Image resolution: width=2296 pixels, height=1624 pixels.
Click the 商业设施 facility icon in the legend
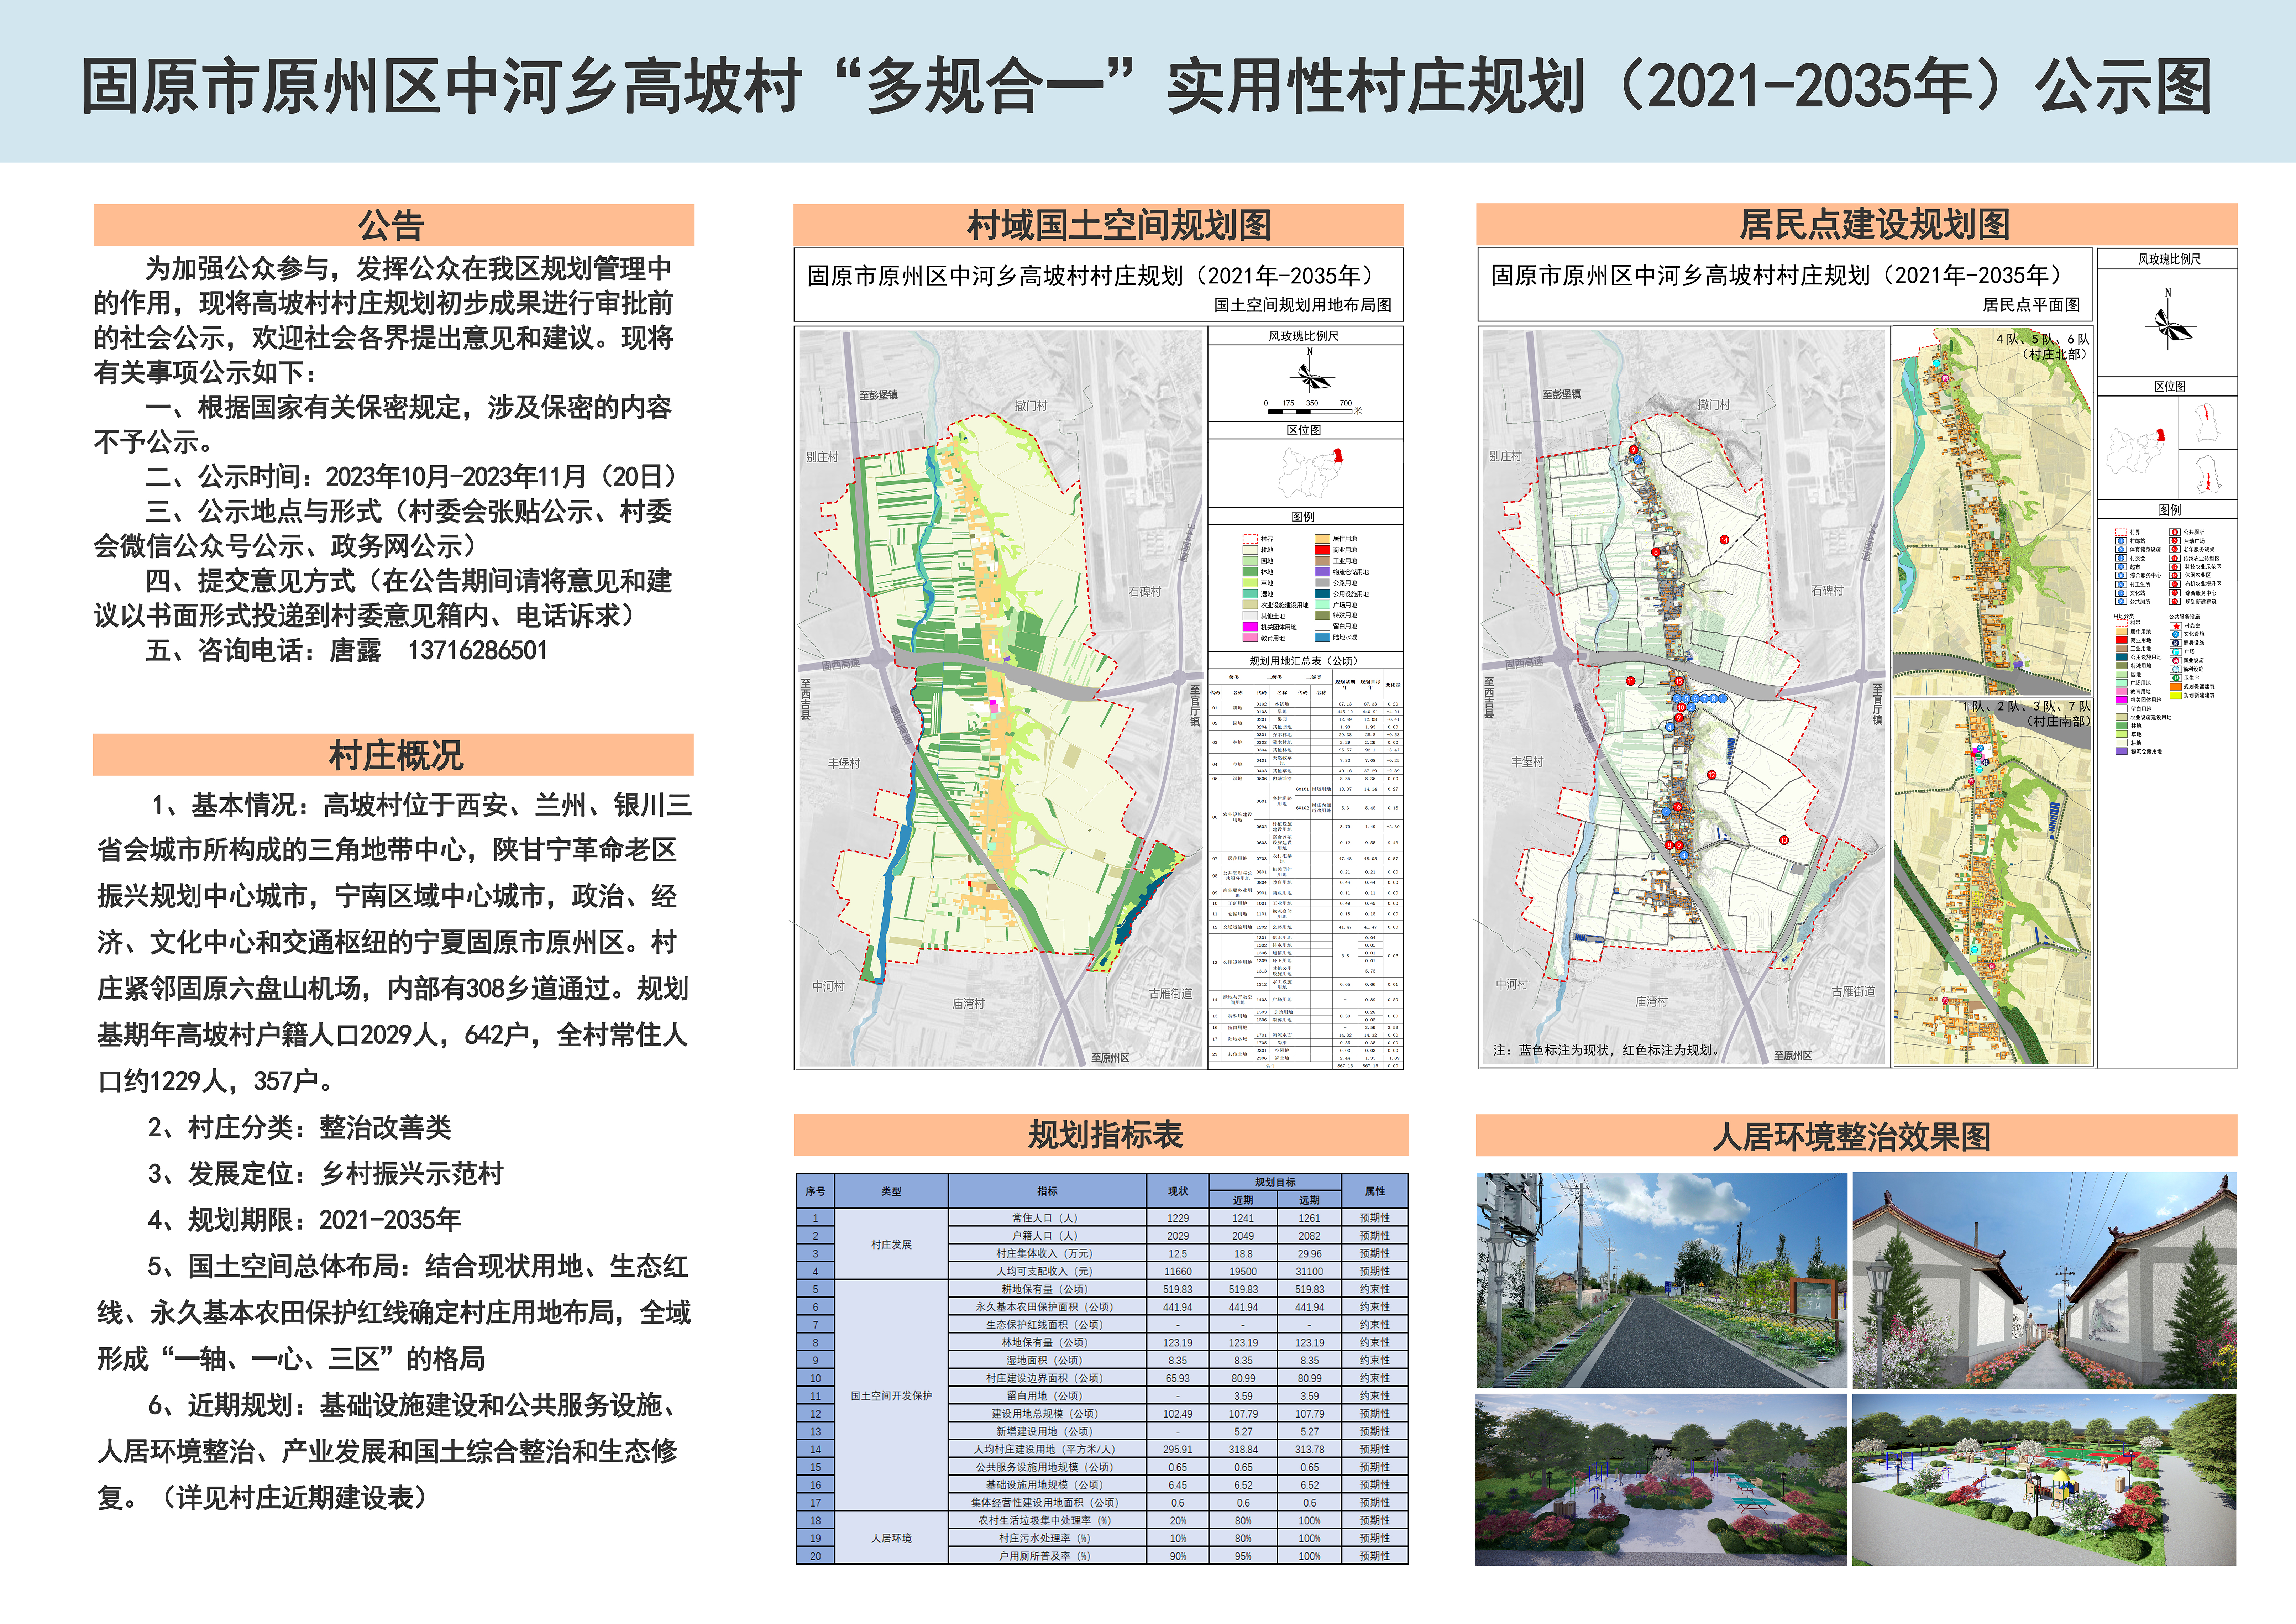click(2176, 661)
